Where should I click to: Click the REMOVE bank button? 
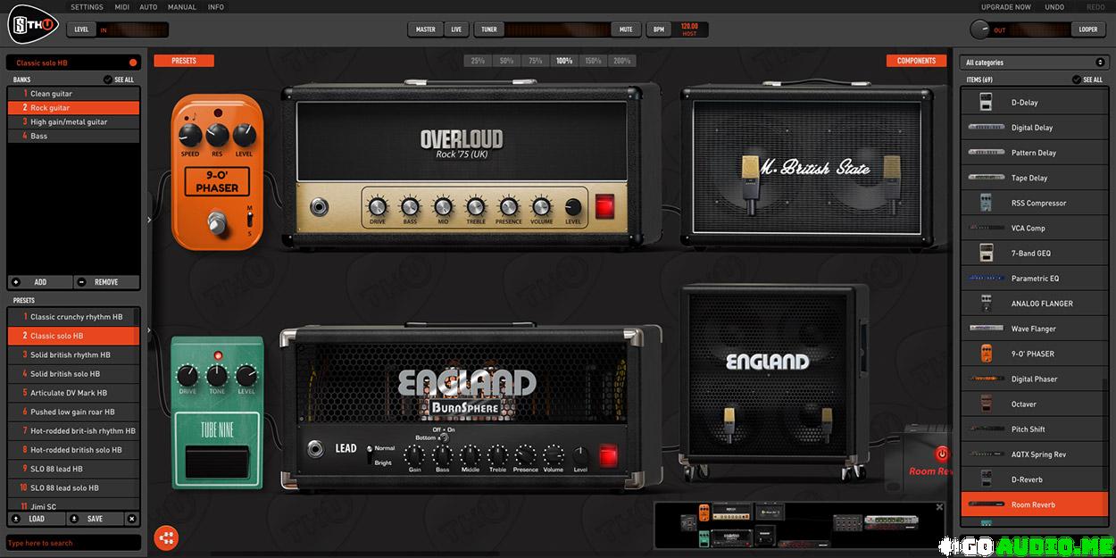click(x=106, y=282)
